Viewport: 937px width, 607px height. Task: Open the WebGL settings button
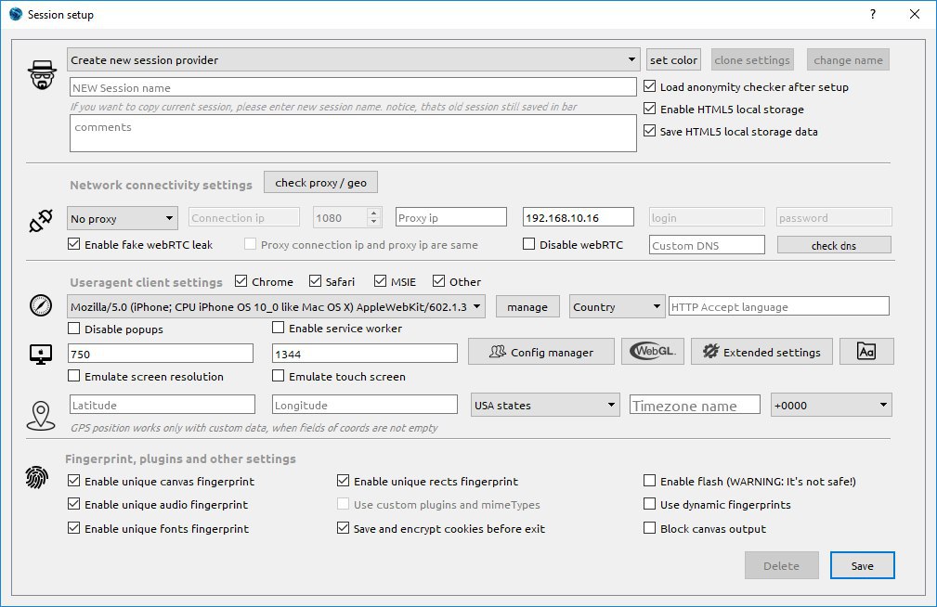(653, 351)
